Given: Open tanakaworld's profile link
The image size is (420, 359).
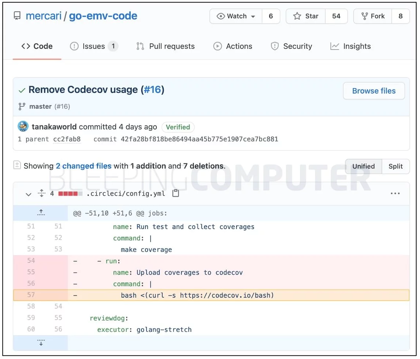Looking at the screenshot, I should (54, 127).
